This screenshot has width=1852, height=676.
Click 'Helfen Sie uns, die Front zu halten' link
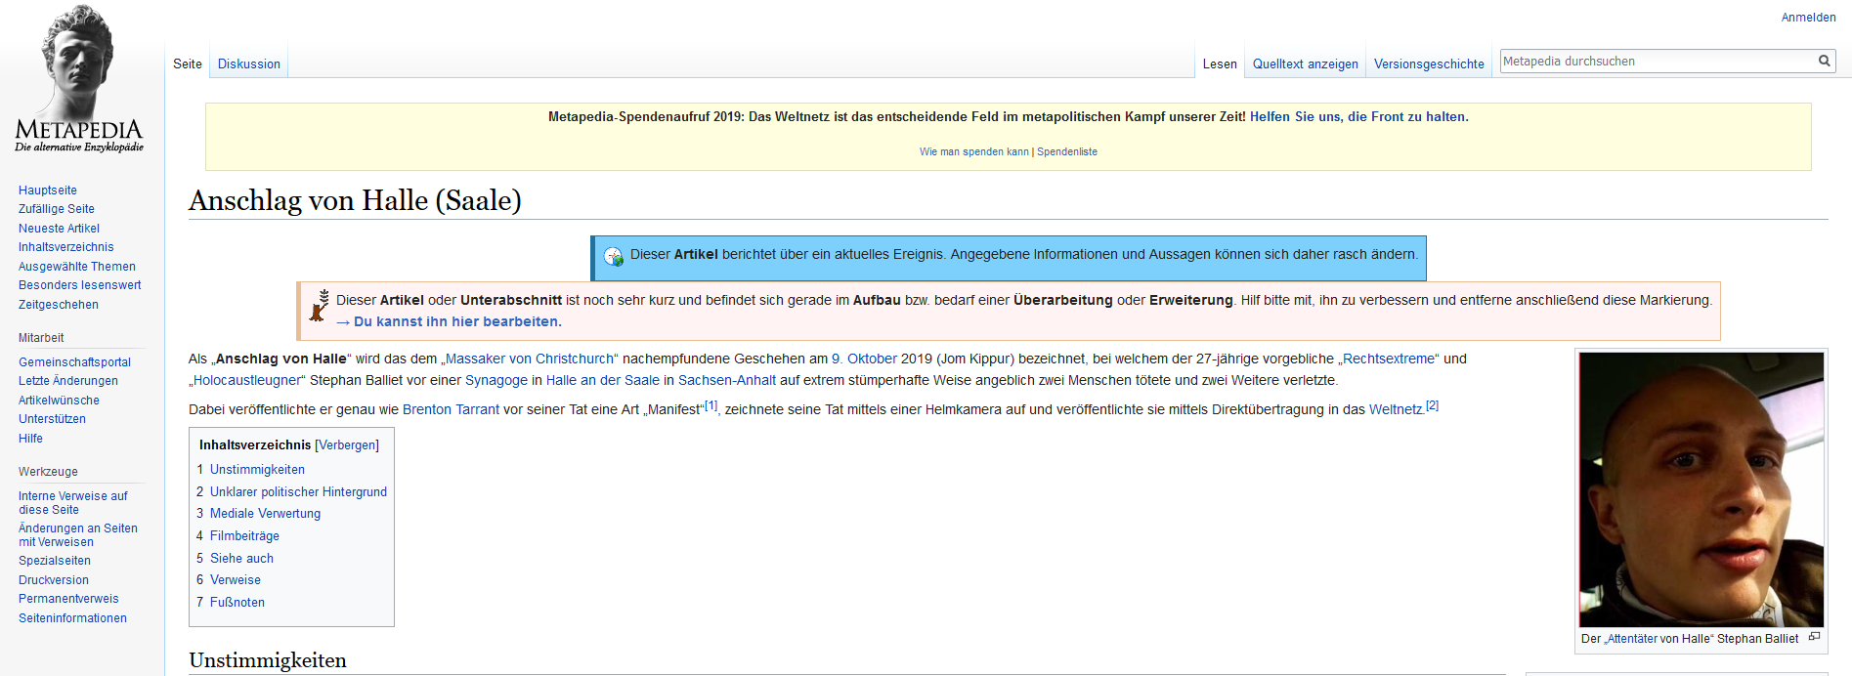[x=1358, y=117]
